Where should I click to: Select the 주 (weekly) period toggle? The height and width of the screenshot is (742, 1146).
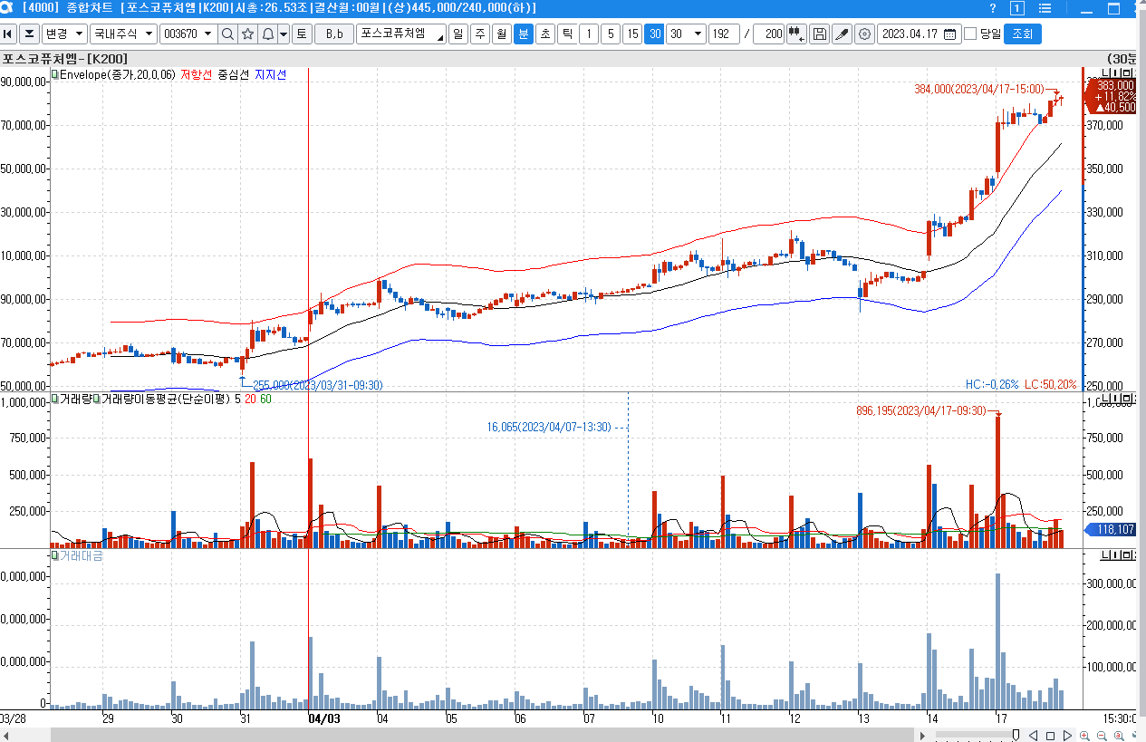point(479,34)
